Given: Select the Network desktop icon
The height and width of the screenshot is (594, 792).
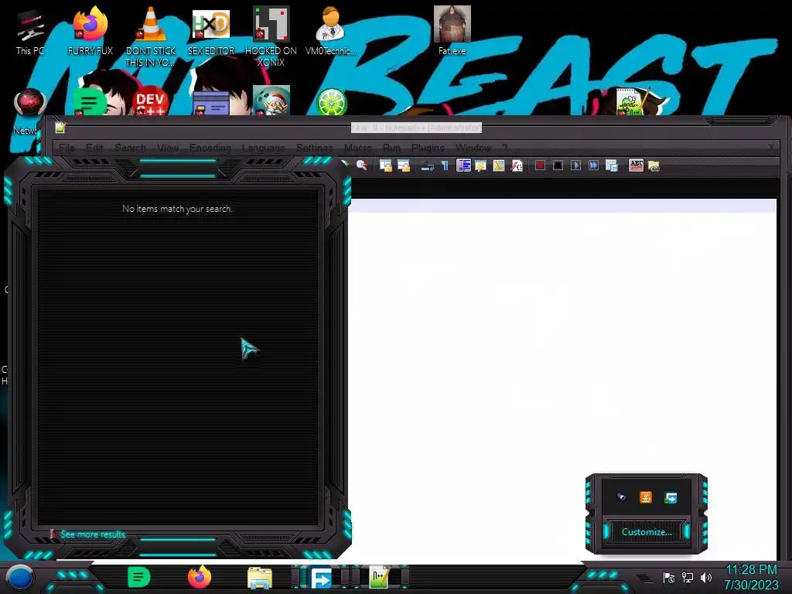Looking at the screenshot, I should [29, 111].
